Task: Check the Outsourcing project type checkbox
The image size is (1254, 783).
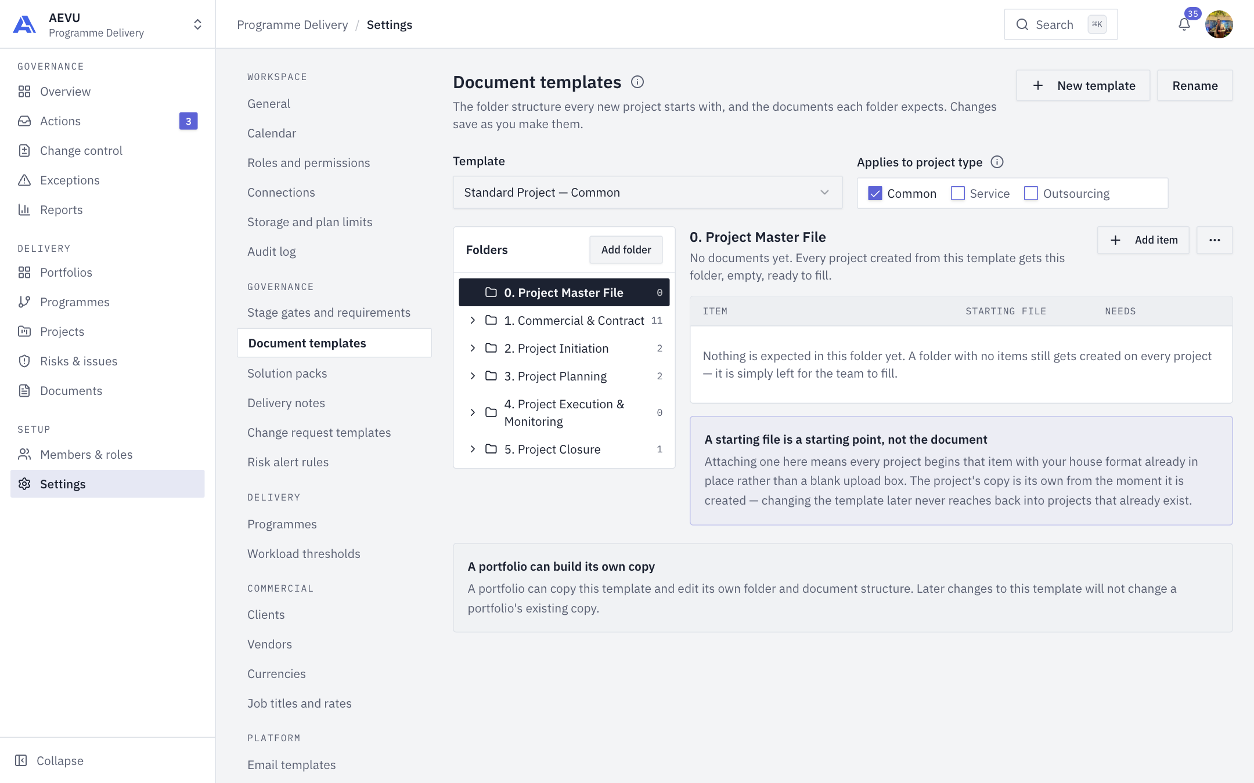Action: tap(1031, 194)
